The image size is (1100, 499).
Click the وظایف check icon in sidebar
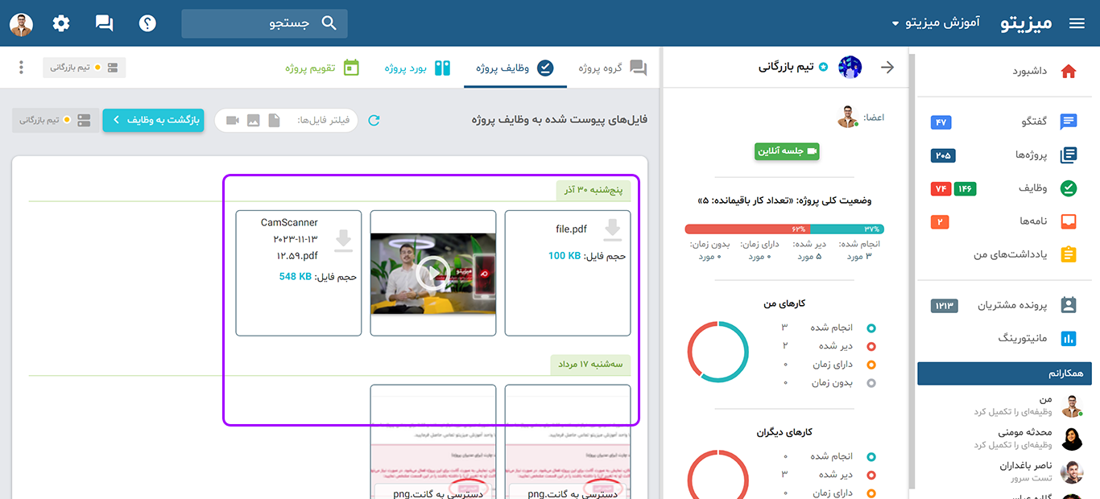click(1069, 188)
